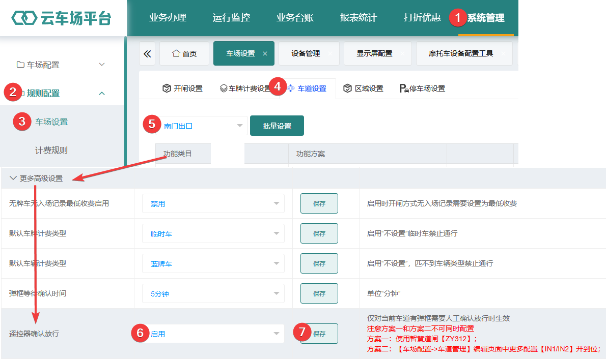Click the 开闸设置 cube icon

click(167, 88)
